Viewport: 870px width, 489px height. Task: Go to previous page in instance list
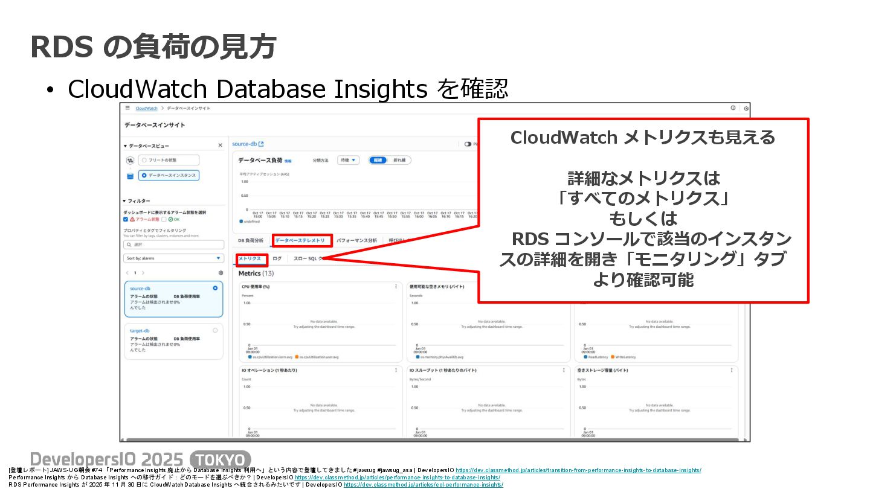click(127, 273)
